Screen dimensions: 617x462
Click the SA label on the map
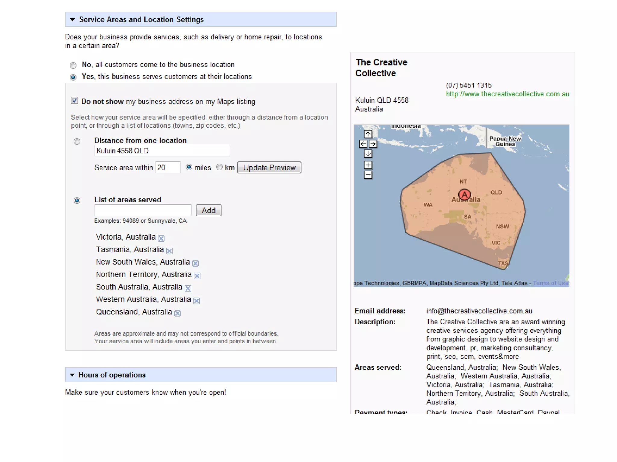(x=467, y=217)
